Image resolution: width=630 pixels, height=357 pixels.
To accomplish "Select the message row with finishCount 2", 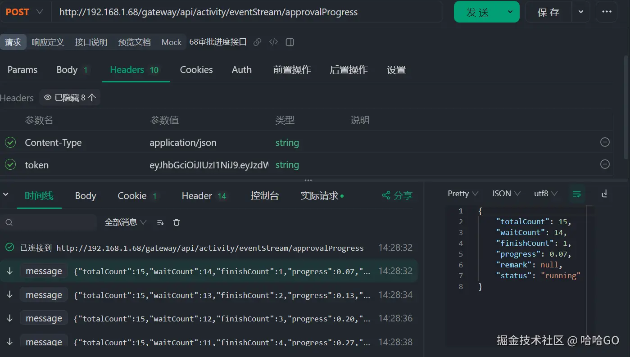I will (208, 295).
